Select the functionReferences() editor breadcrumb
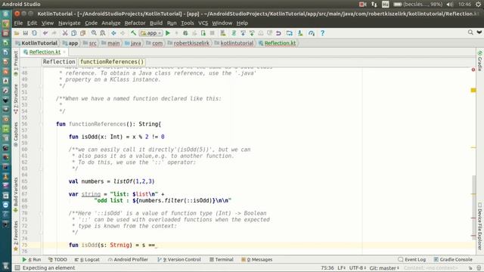Screen dimensions: 484x272 pos(112,62)
